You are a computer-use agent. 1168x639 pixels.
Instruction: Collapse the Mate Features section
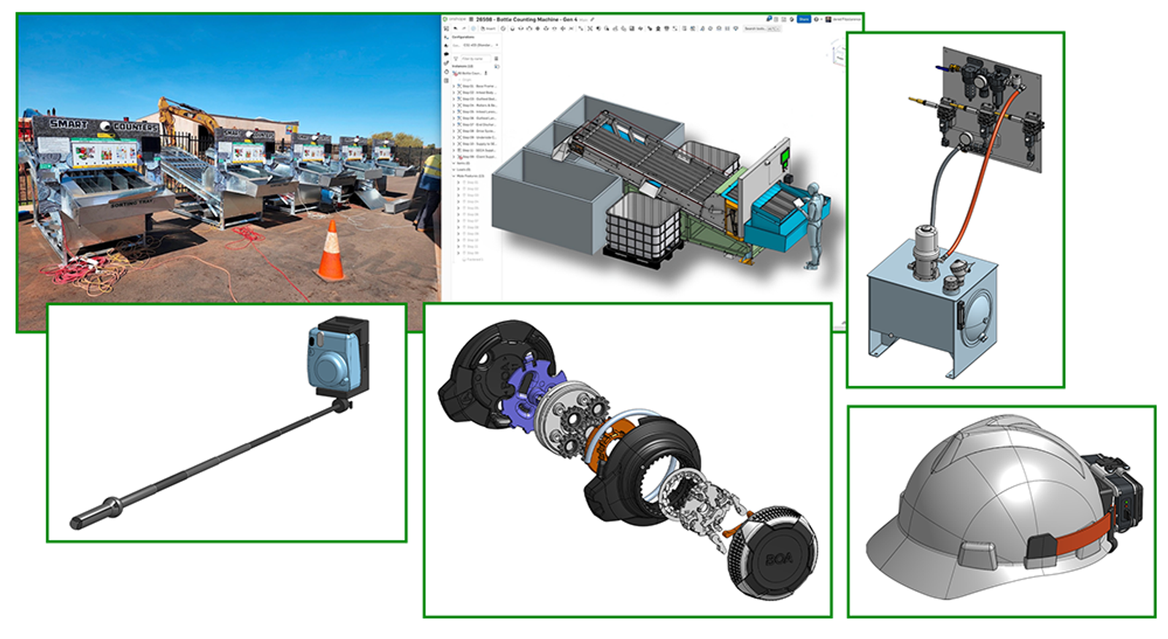454,176
